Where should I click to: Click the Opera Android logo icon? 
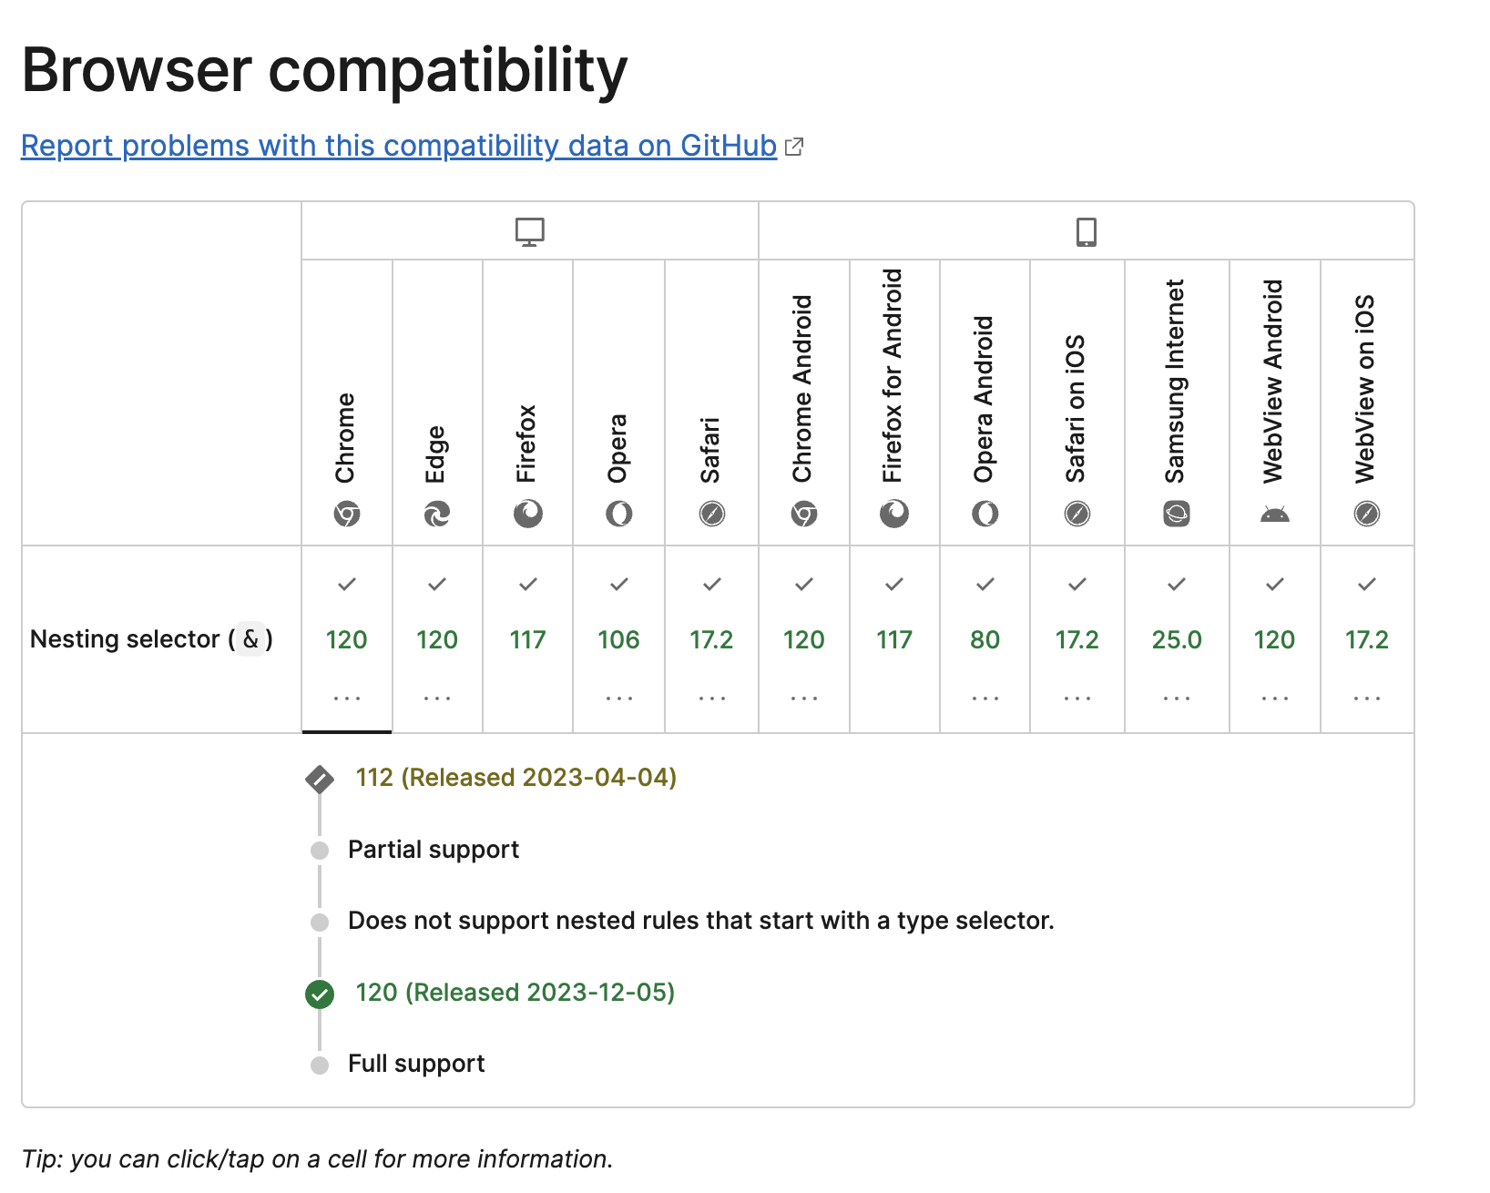985,515
